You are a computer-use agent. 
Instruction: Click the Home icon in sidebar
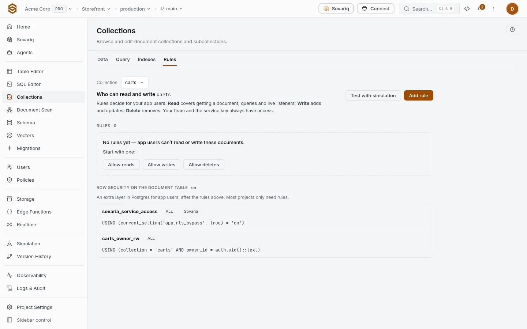pyautogui.click(x=10, y=27)
